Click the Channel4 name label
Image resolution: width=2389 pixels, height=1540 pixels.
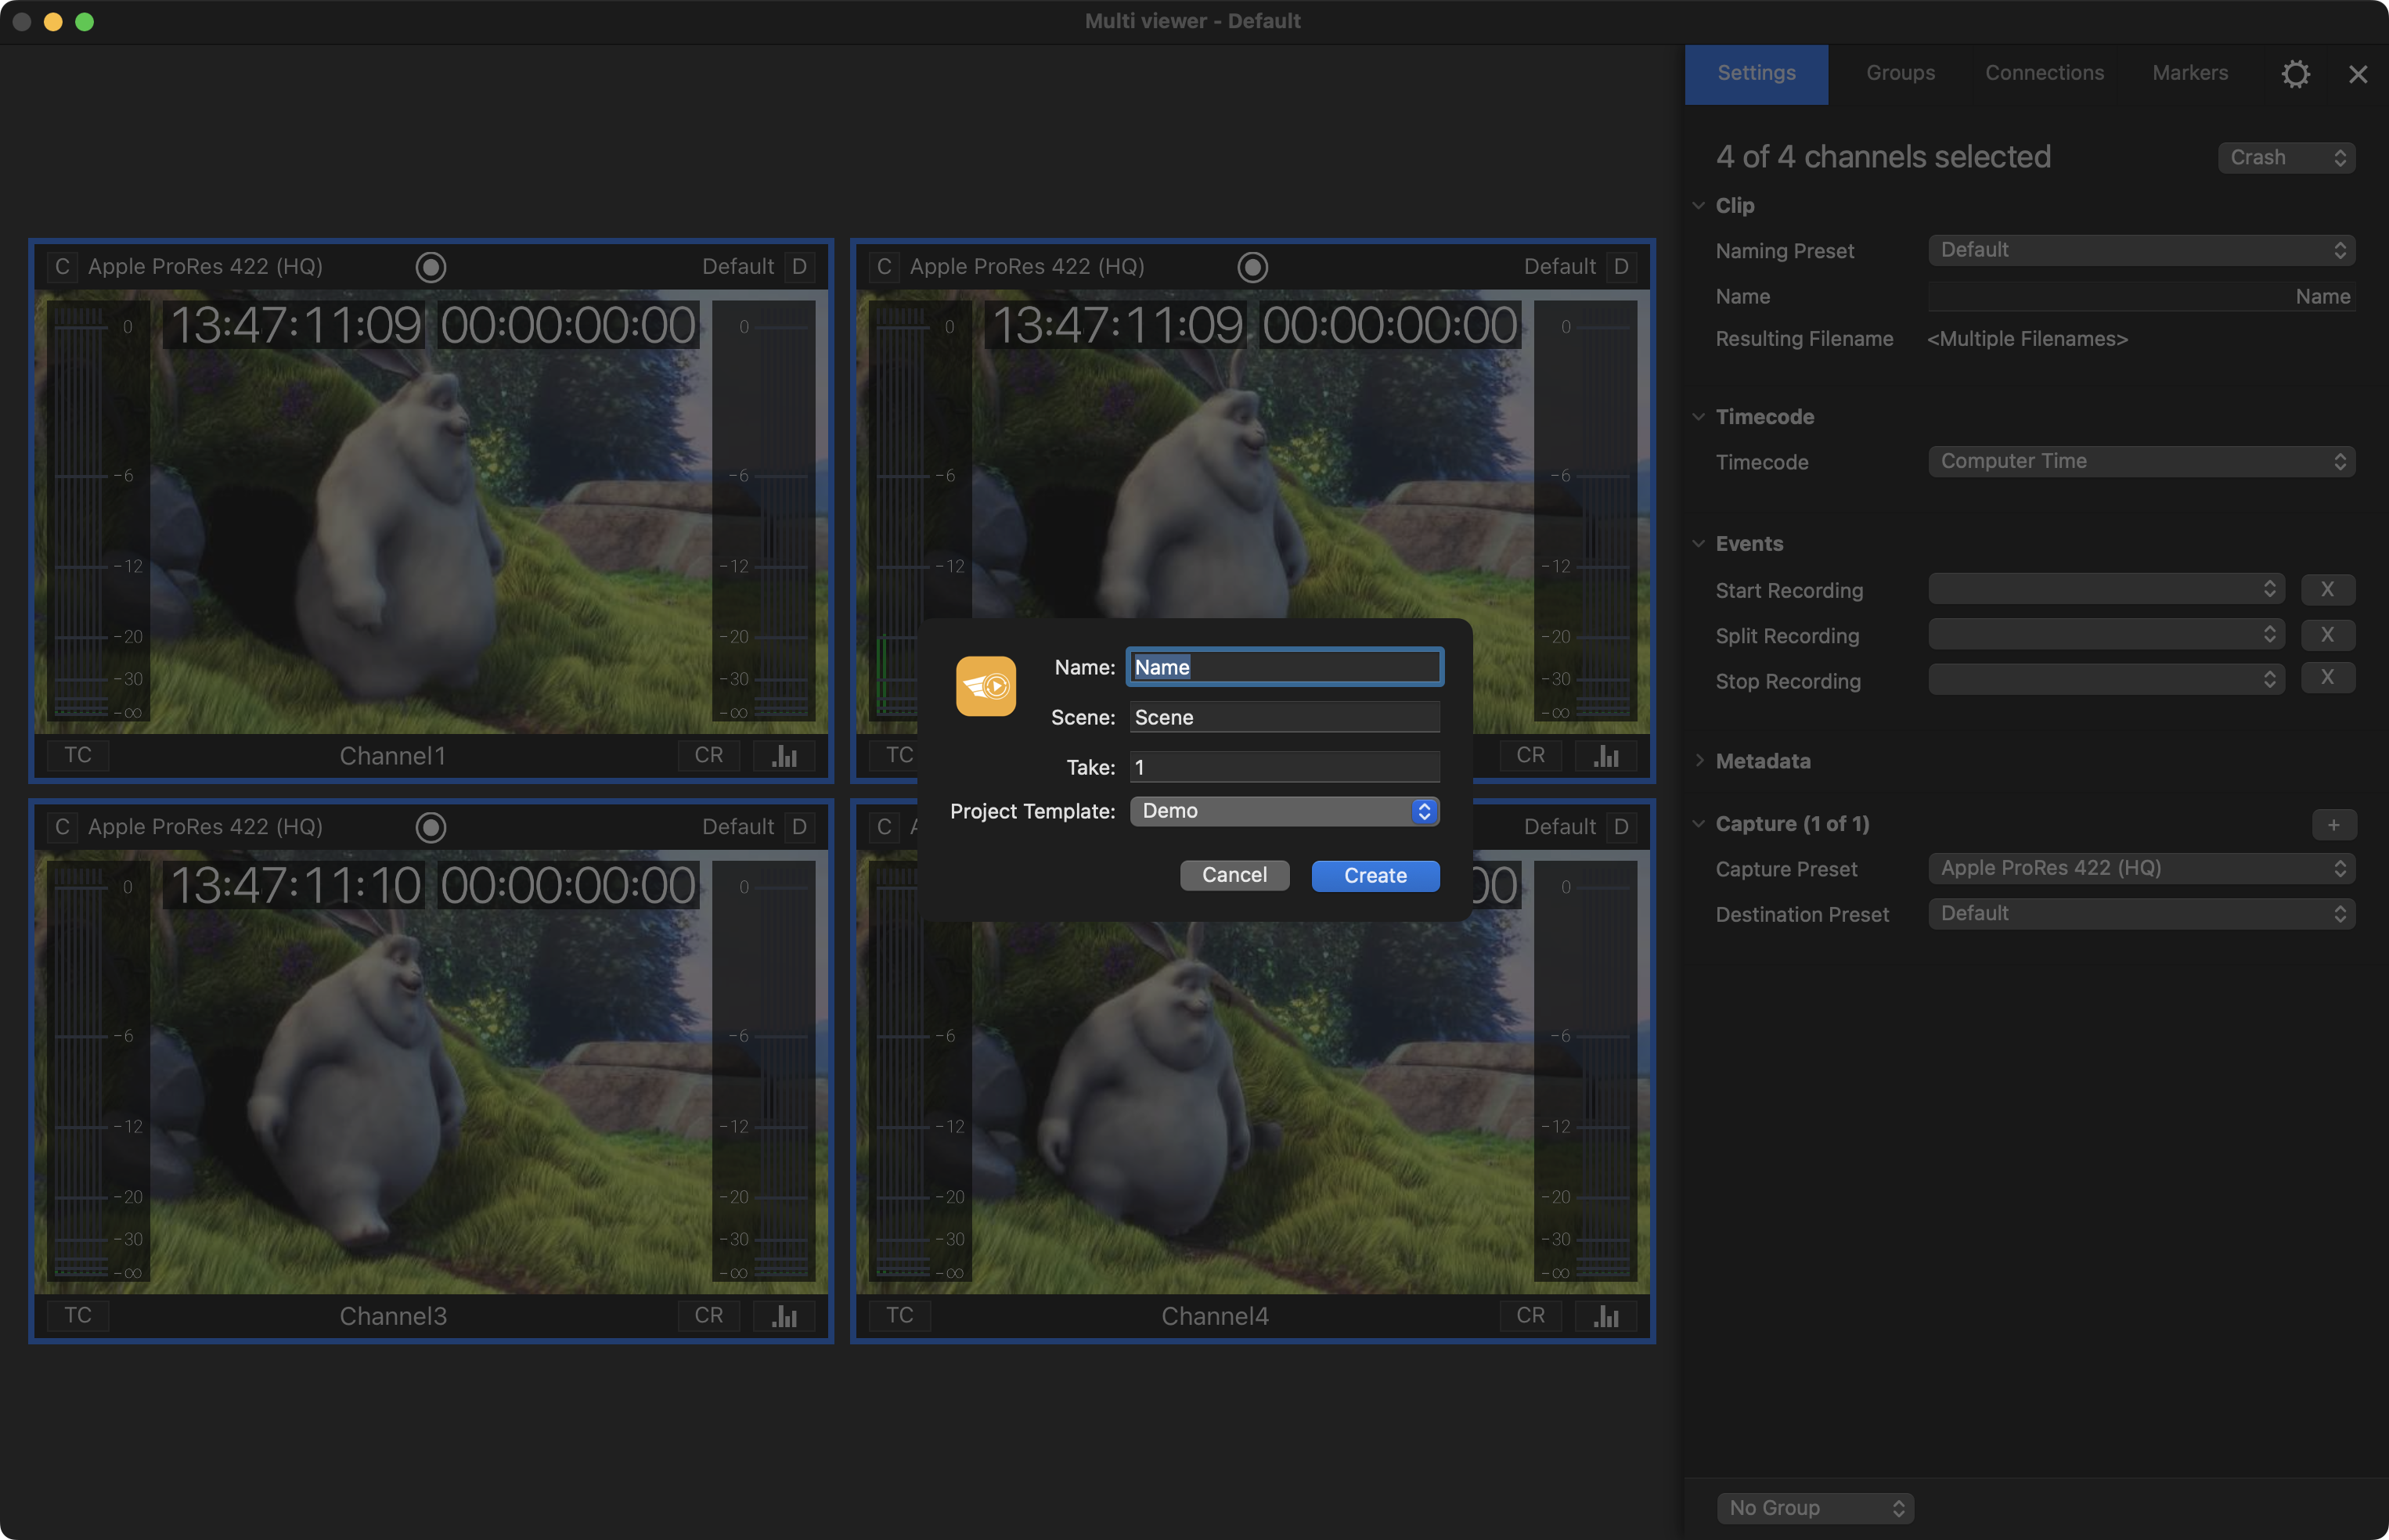pos(1215,1316)
